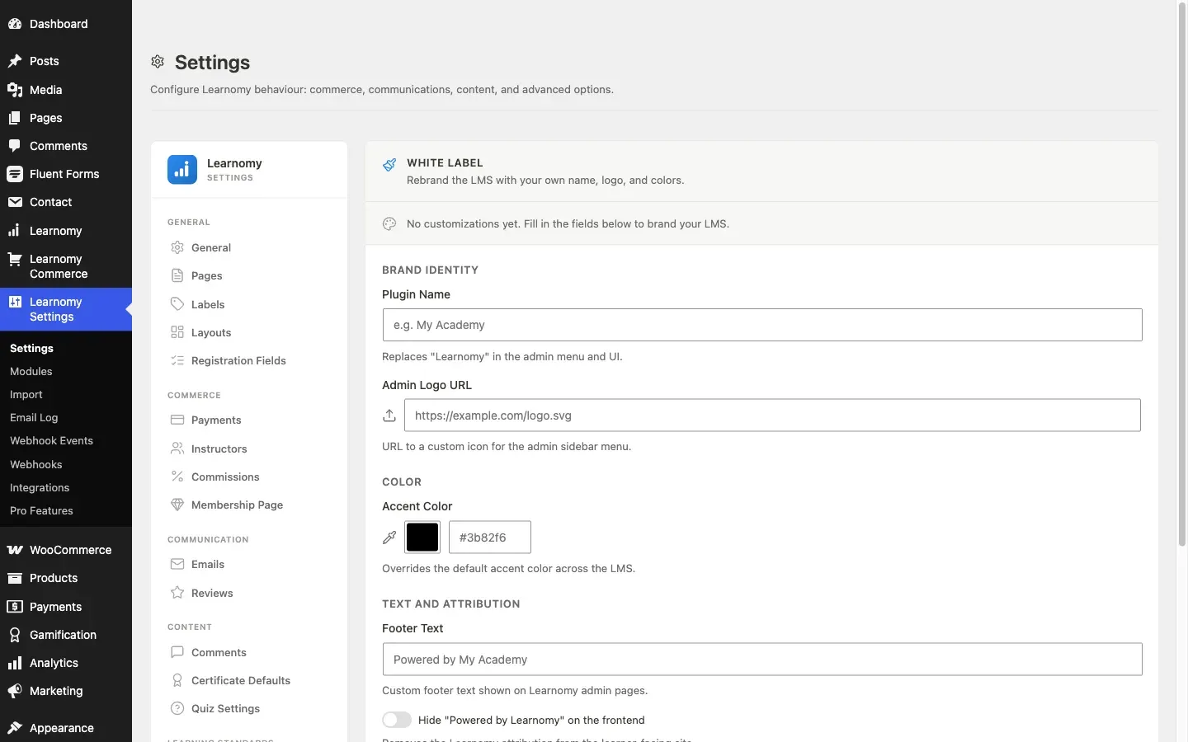Open the Pro Features submenu link
Screen dimensions: 1188x742
pos(41,510)
